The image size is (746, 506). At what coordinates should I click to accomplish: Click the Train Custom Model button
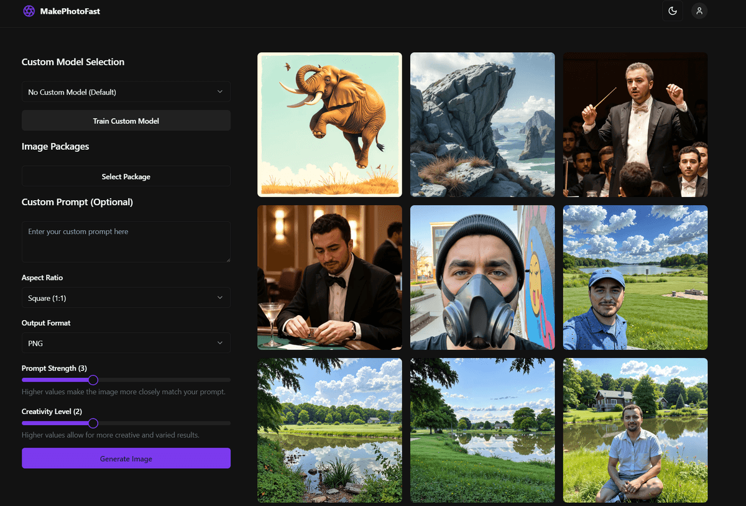pos(126,120)
